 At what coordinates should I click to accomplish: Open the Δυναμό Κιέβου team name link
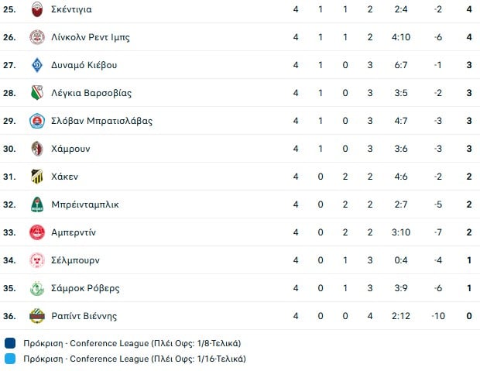pos(84,65)
